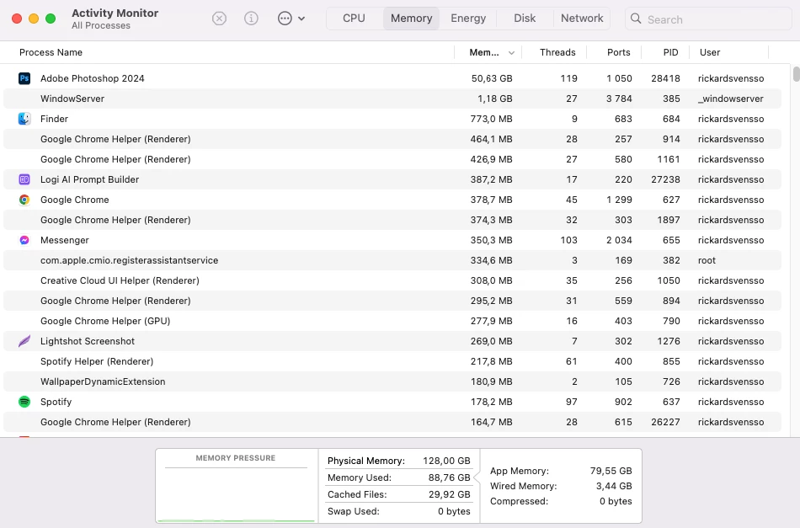Screen dimensions: 800x528
Task: Sort by Process Name column header
Action: pyautogui.click(x=51, y=52)
